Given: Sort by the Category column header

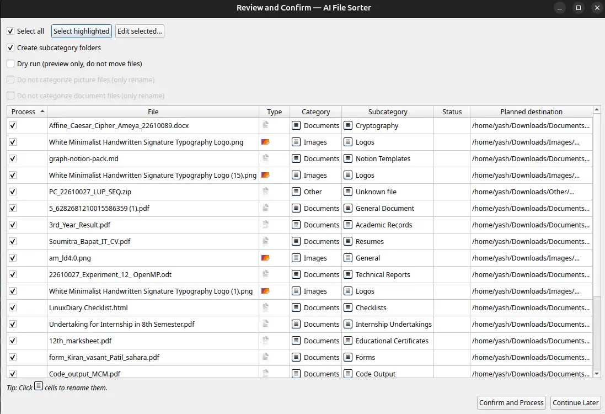Looking at the screenshot, I should click(x=315, y=112).
